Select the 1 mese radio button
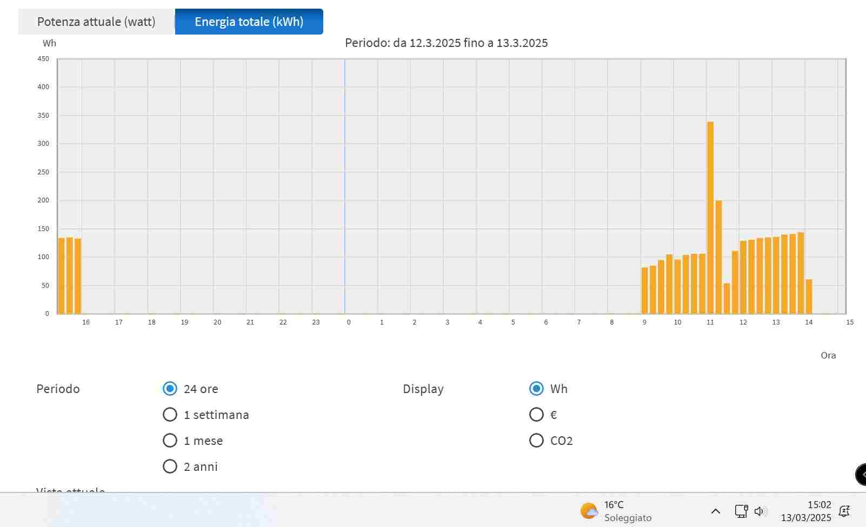This screenshot has width=866, height=527. pos(170,441)
